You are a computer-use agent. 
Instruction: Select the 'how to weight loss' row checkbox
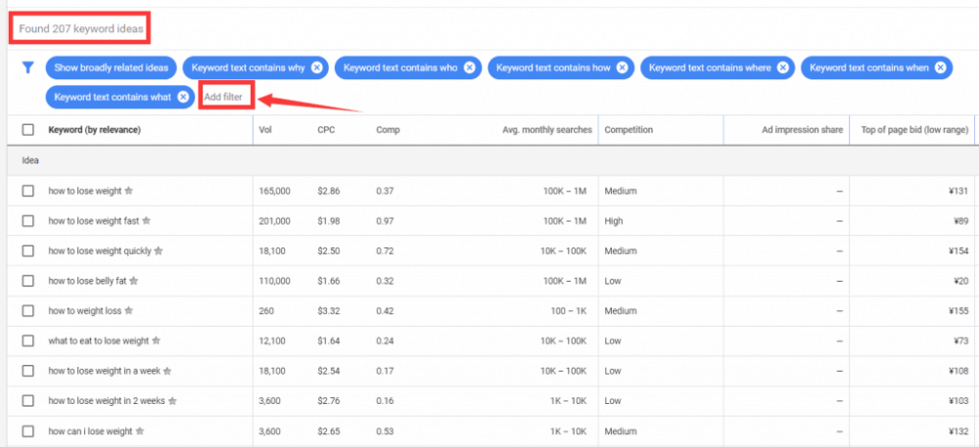point(27,311)
